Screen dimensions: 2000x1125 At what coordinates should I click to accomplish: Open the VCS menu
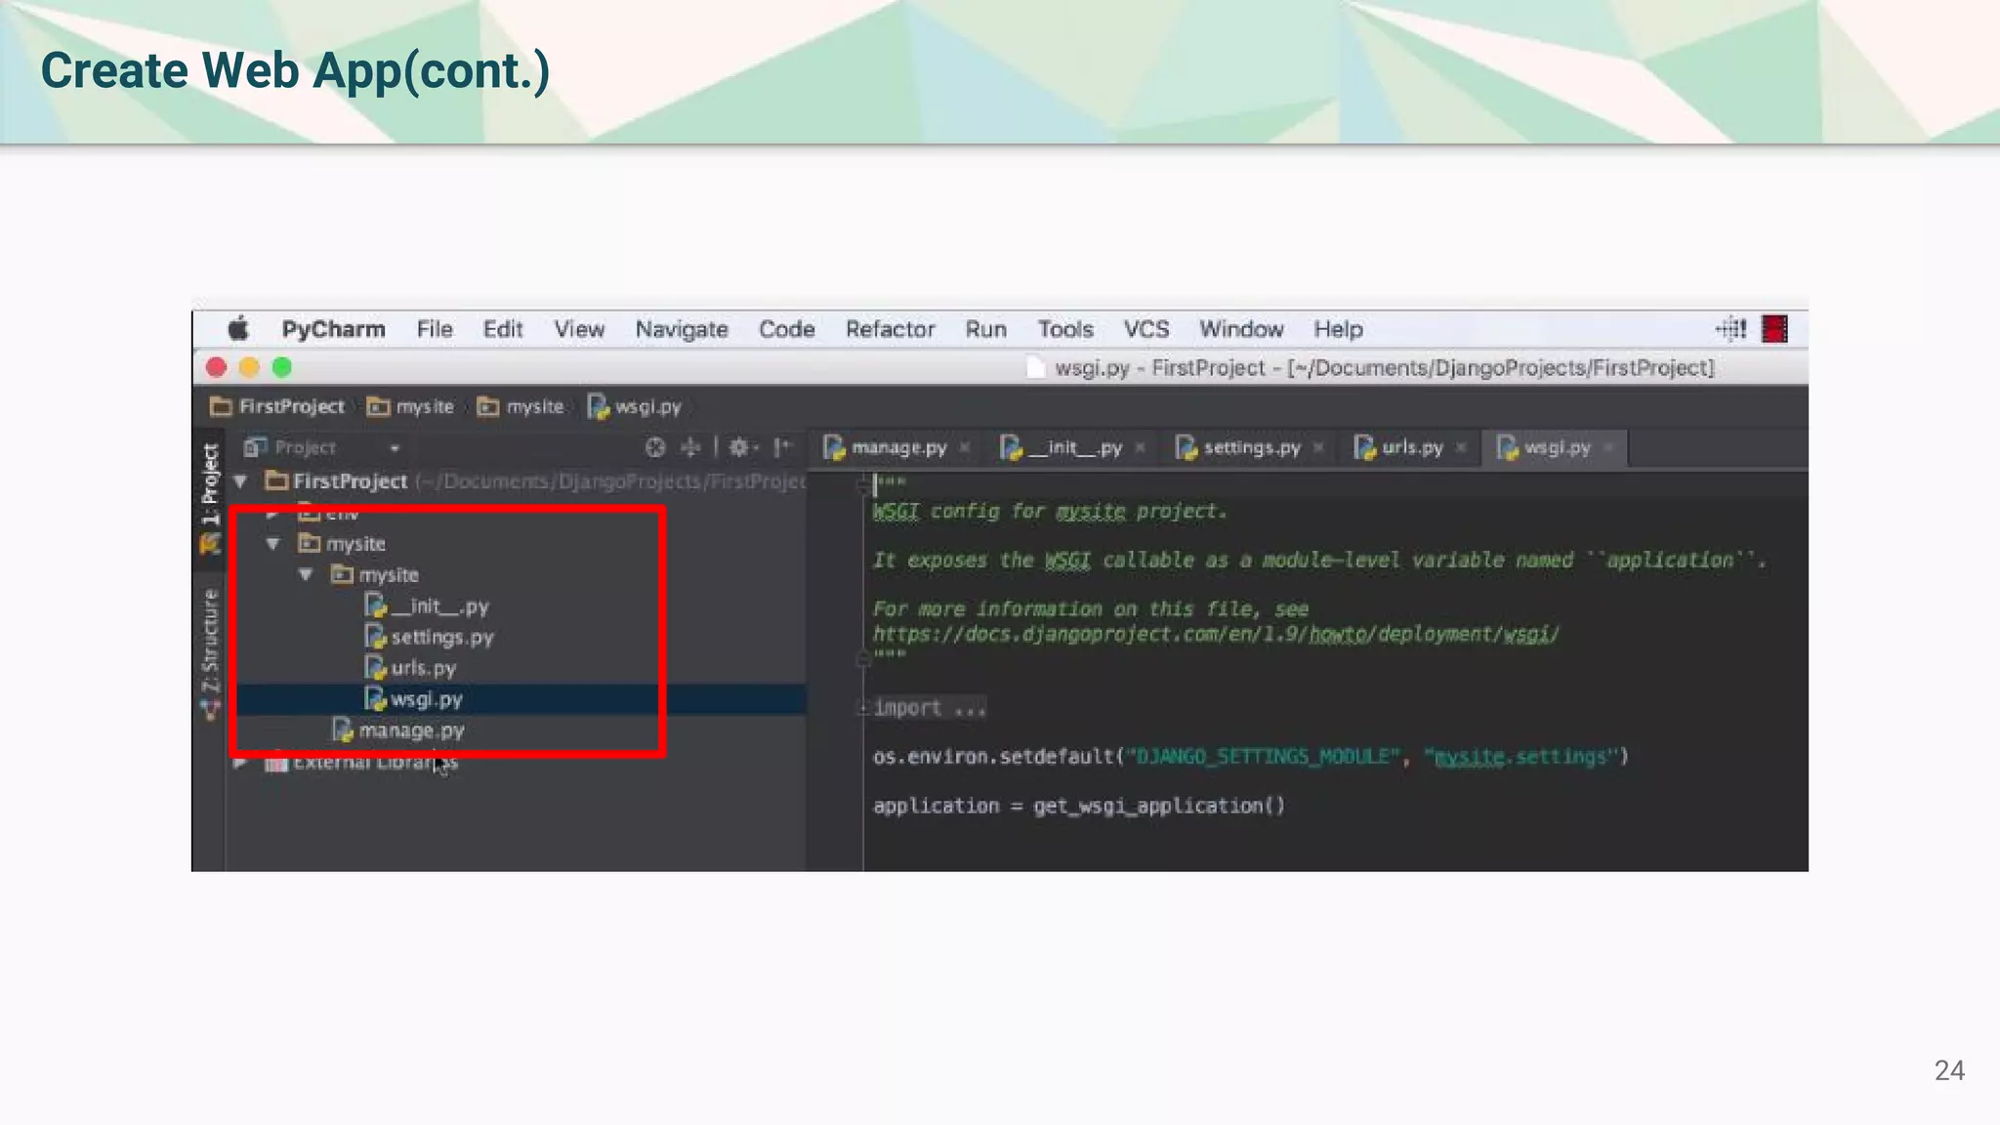tap(1146, 329)
